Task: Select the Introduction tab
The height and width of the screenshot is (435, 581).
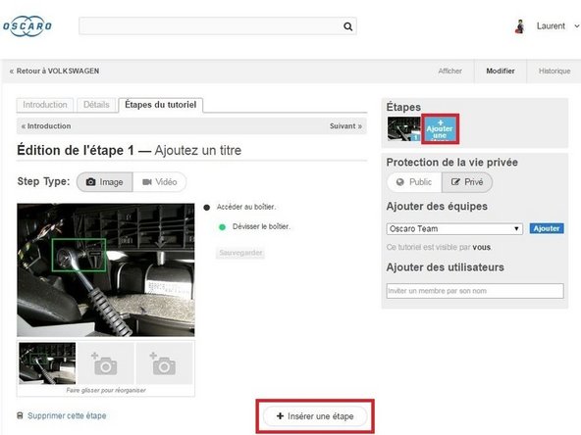Action: pyautogui.click(x=45, y=105)
